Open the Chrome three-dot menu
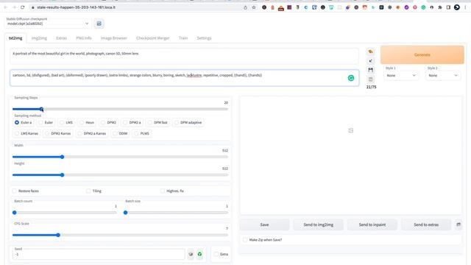This screenshot has height=265, width=471. 465,7
